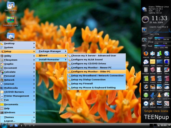Image resolution: width=171 pixels, height=128 pixels.
Task: Open the CD to MP3 icon
Action: [167, 95]
